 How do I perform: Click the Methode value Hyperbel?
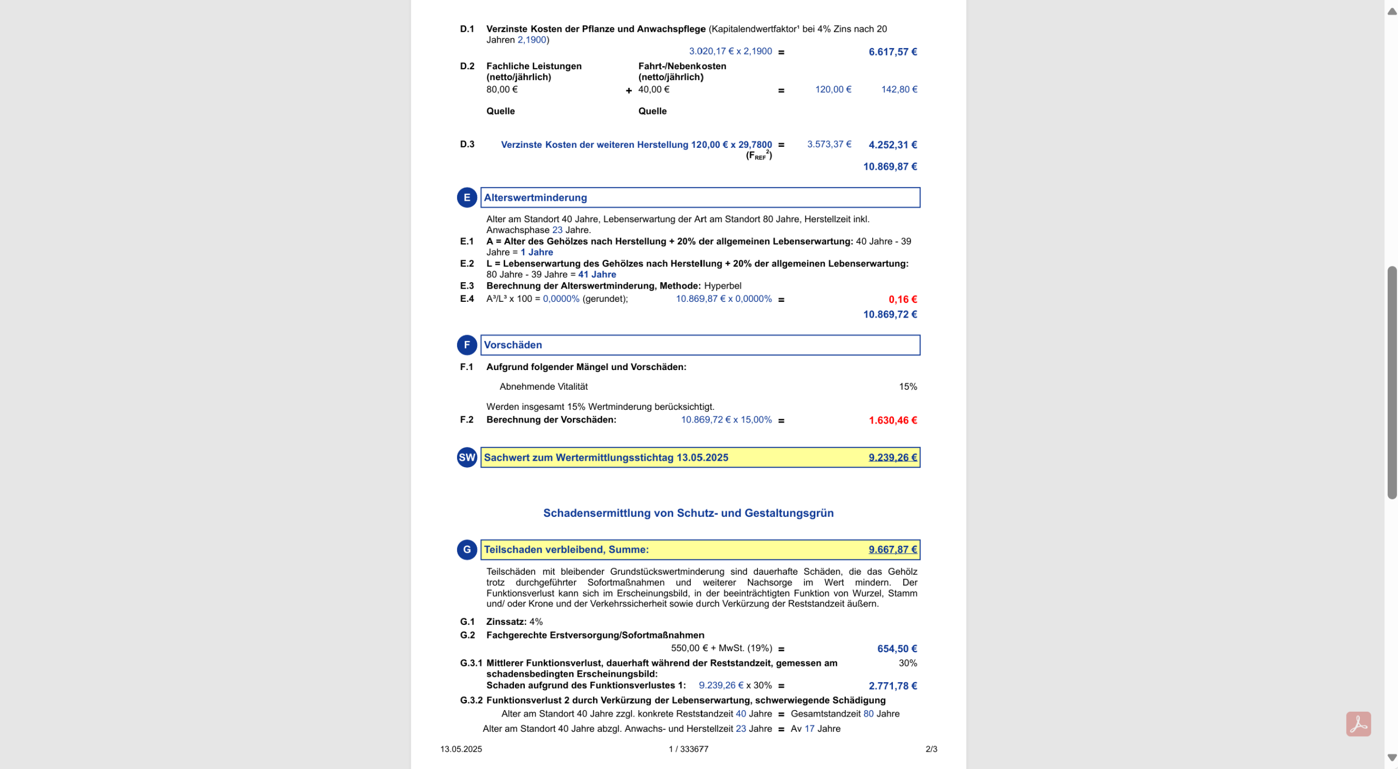point(722,286)
